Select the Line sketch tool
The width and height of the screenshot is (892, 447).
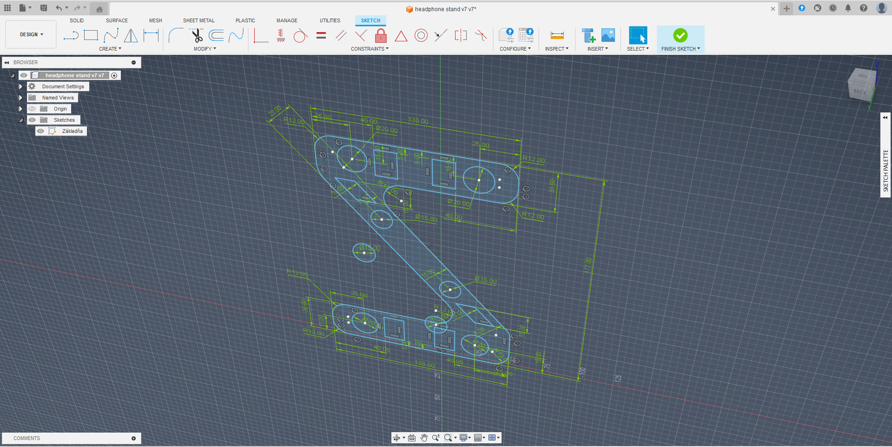[71, 35]
